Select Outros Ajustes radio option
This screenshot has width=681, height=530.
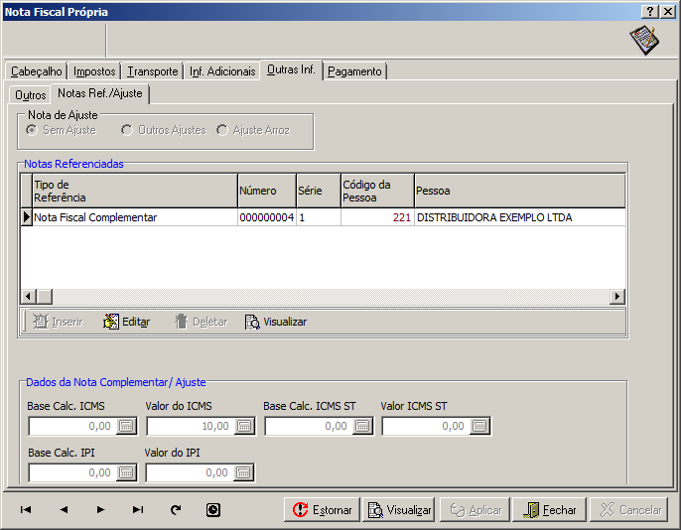pos(127,130)
